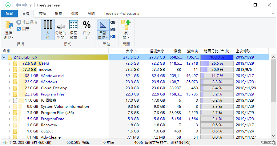Expand the movies folder
277x146 pixels.
(x=9, y=70)
